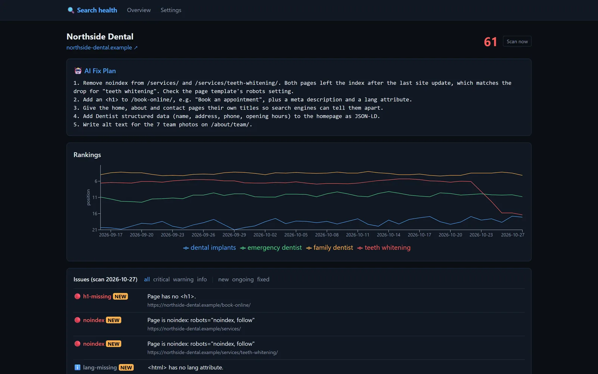Image resolution: width=598 pixels, height=374 pixels.
Task: Start a scan with Scan now
Action: (x=517, y=42)
